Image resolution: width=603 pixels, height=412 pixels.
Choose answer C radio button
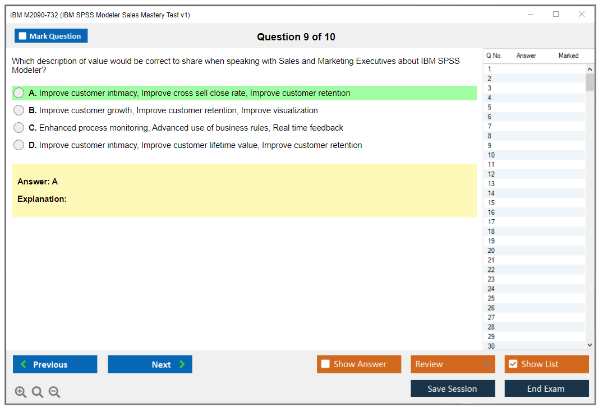(x=19, y=128)
